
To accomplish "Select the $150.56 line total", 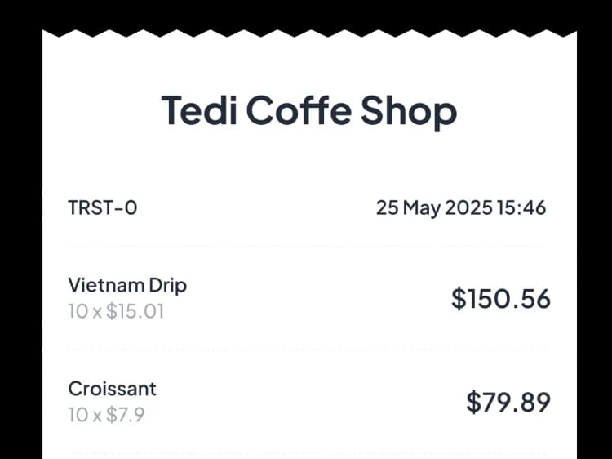I will pyautogui.click(x=501, y=299).
